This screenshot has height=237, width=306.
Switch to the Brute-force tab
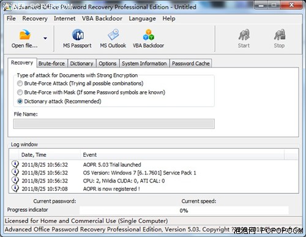(51, 64)
